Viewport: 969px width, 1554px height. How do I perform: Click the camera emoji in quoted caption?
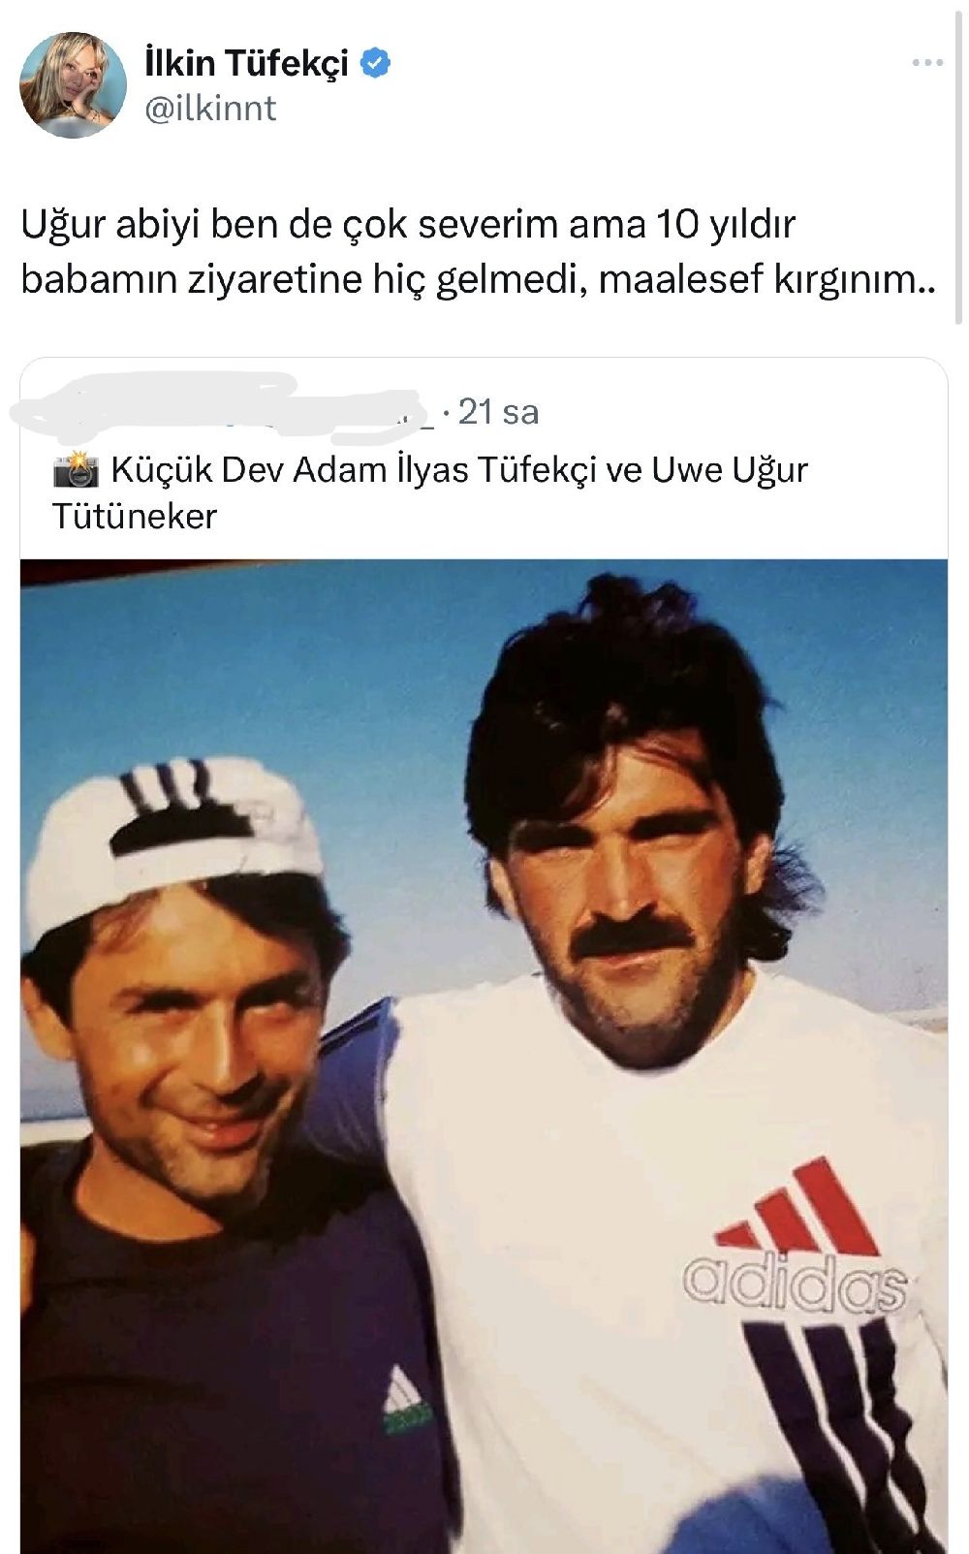pos(76,470)
